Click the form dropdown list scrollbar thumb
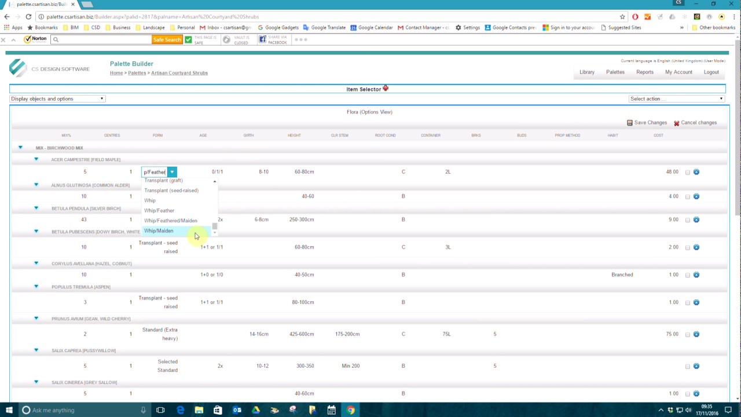This screenshot has height=417, width=741. 214,226
